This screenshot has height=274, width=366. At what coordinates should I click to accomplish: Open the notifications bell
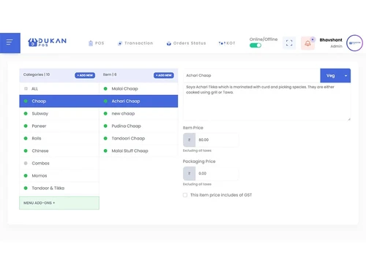pos(307,43)
